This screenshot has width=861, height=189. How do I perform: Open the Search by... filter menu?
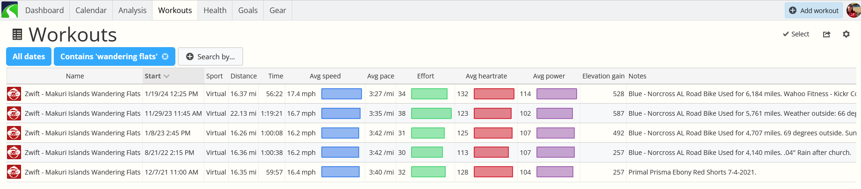coord(210,56)
